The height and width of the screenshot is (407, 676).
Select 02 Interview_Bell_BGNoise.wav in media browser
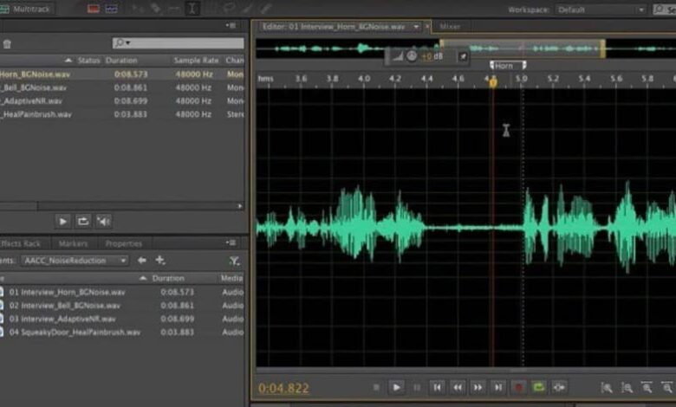click(122, 306)
